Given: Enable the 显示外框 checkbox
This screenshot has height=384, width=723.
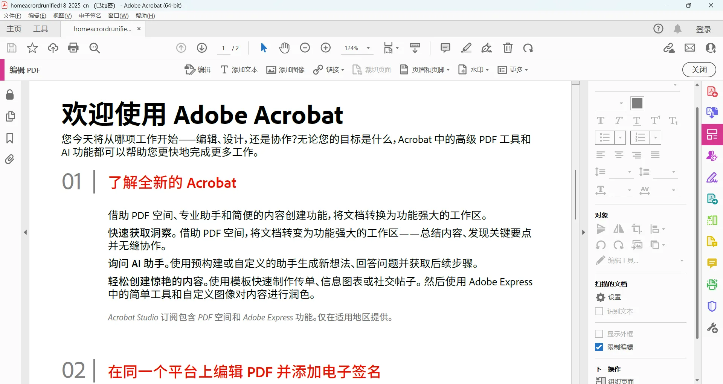Looking at the screenshot, I should [x=599, y=334].
